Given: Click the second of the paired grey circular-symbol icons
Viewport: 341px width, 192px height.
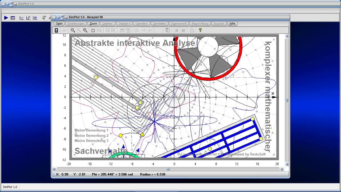Looking at the screenshot, I should coord(113,31).
